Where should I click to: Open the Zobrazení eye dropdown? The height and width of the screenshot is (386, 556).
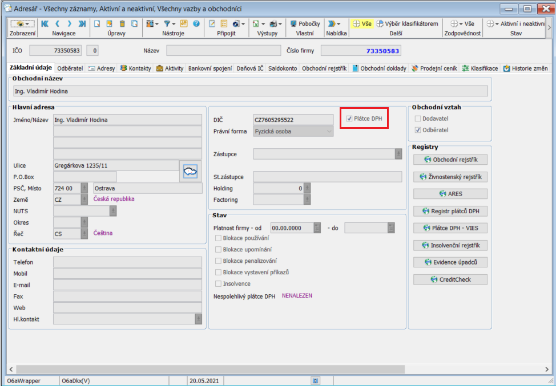point(22,24)
